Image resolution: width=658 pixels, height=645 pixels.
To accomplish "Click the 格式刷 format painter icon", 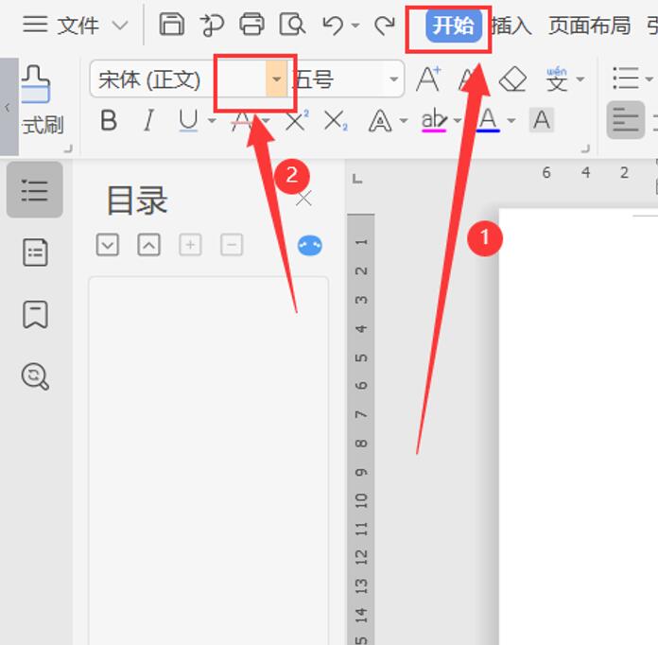I will coord(37,84).
